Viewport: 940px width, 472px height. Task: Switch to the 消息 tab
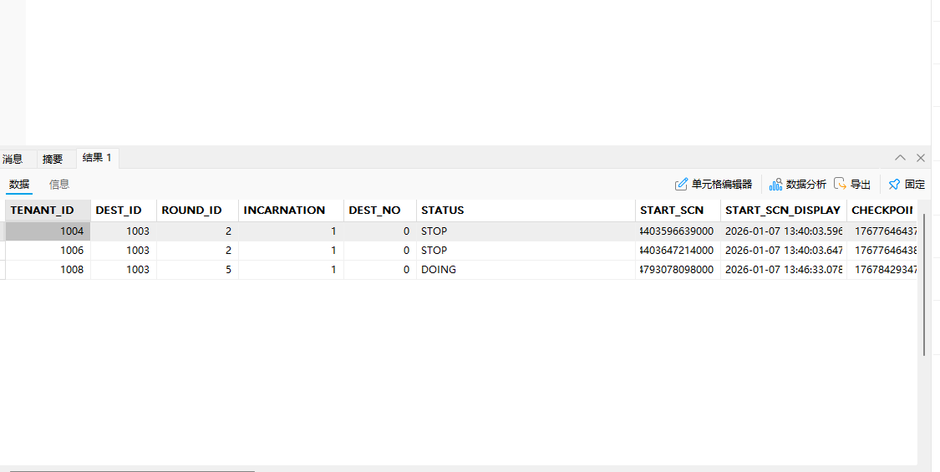click(x=13, y=159)
